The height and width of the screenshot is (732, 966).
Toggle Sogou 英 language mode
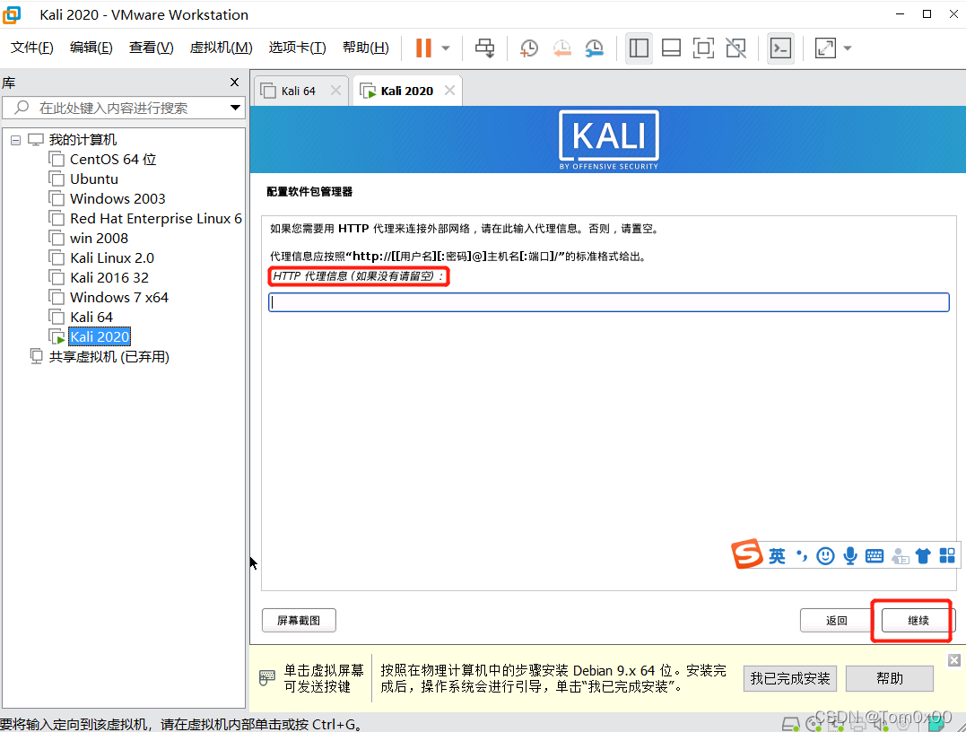pos(777,556)
